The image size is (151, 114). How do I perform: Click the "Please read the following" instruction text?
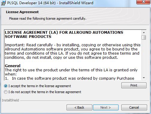[48, 19]
